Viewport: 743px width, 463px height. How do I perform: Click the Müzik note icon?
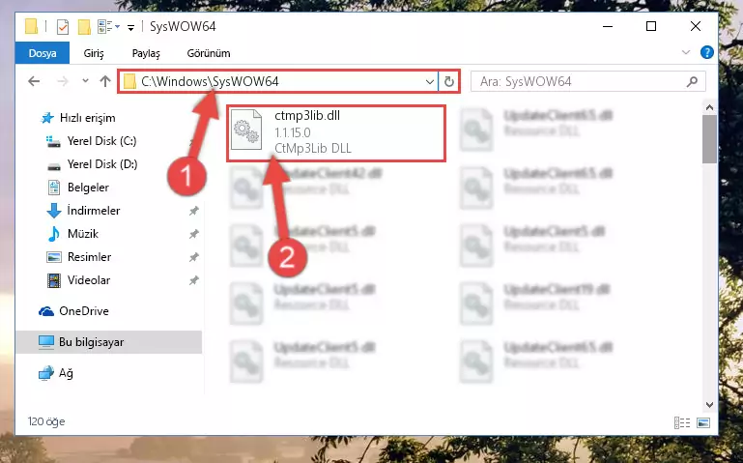(x=54, y=234)
